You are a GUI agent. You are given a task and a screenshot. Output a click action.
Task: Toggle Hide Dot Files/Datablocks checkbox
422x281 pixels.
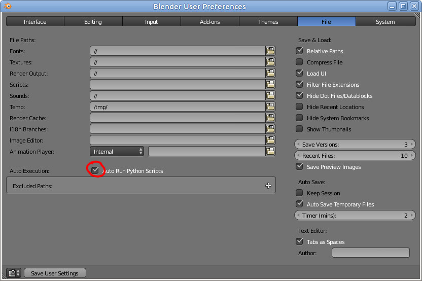pos(299,95)
